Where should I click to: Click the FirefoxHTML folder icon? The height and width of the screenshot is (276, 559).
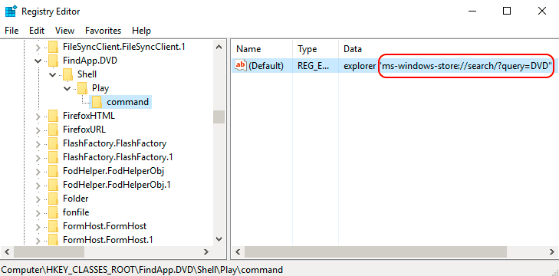(x=53, y=116)
